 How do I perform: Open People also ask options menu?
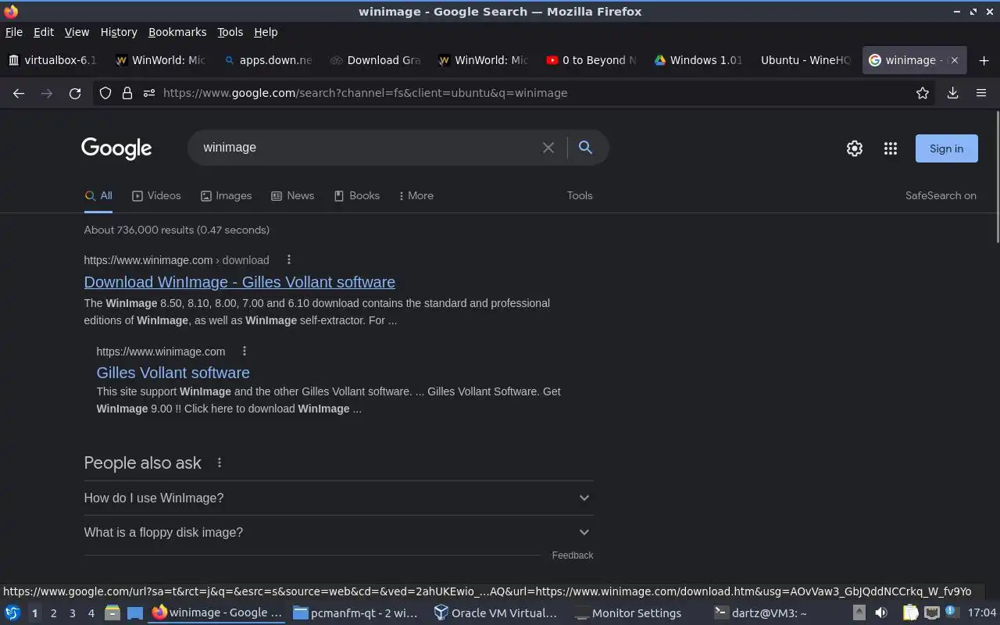point(220,463)
